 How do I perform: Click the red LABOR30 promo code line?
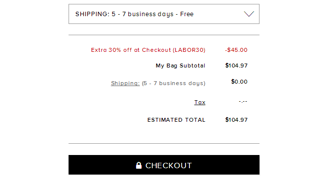tap(148, 50)
